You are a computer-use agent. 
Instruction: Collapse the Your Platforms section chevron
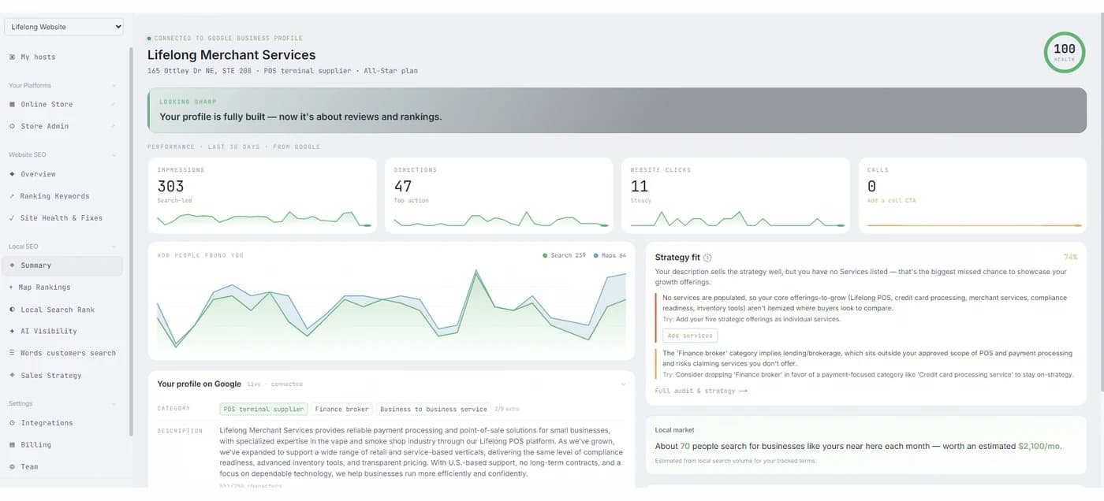click(114, 86)
